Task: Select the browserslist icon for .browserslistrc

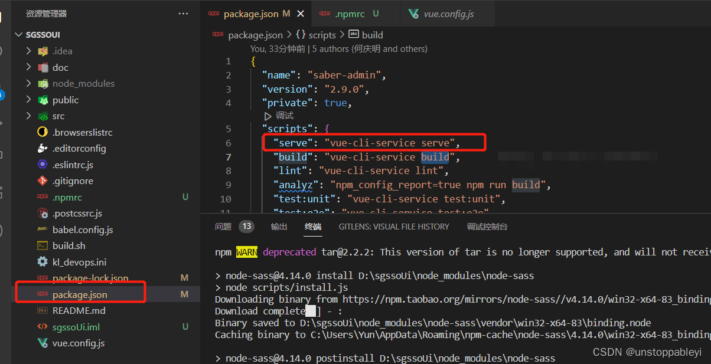Action: [43, 132]
